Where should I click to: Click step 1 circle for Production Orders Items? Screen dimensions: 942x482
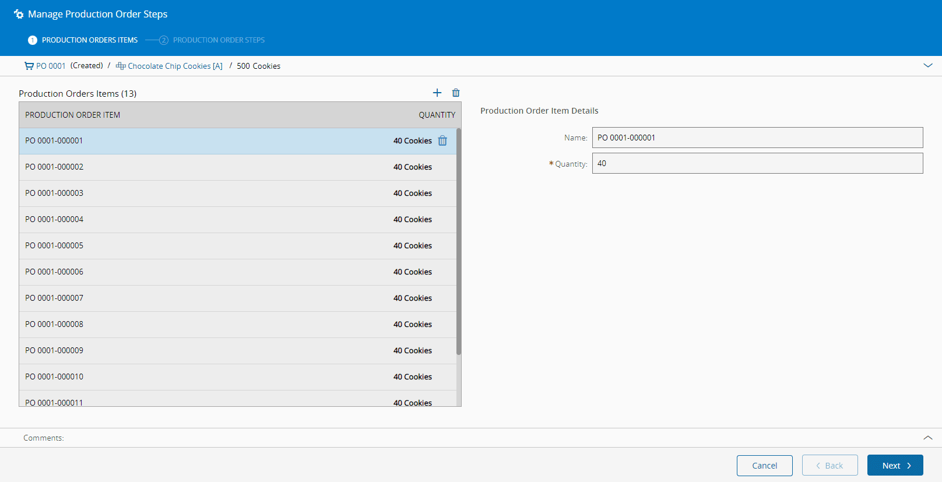pyautogui.click(x=33, y=40)
